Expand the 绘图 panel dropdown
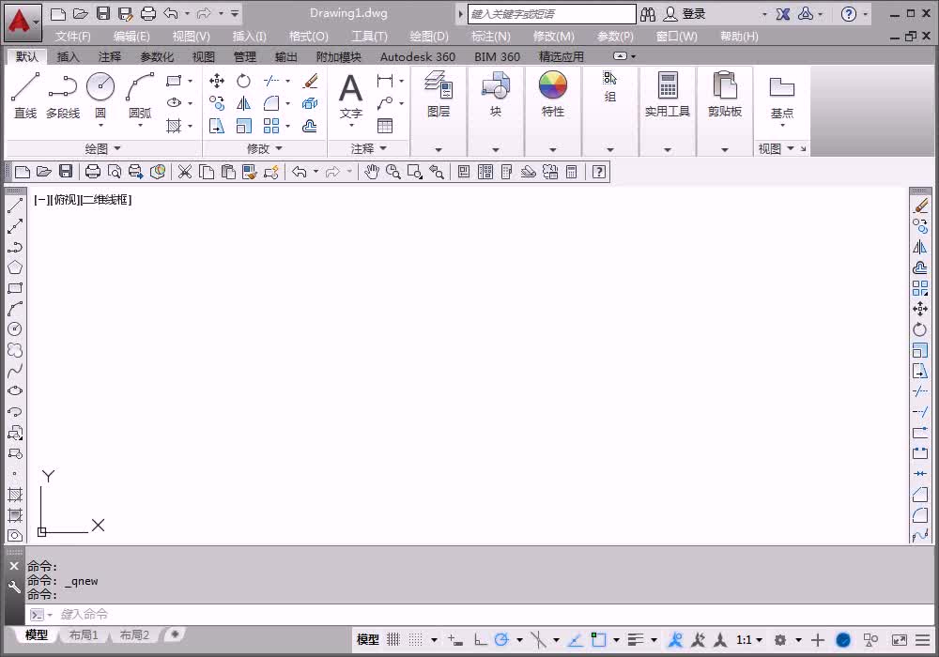 click(x=102, y=148)
